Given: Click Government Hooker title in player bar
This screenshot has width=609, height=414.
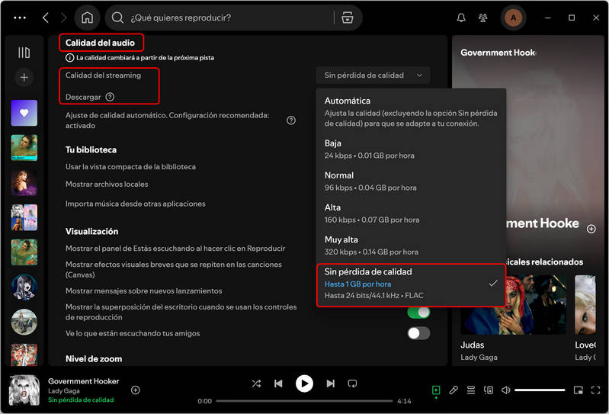Looking at the screenshot, I should (84, 381).
